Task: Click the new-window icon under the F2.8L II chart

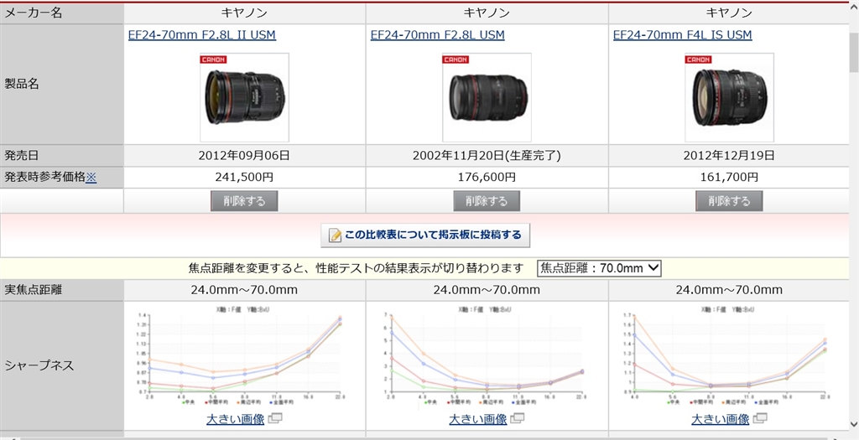Action: pos(275,419)
